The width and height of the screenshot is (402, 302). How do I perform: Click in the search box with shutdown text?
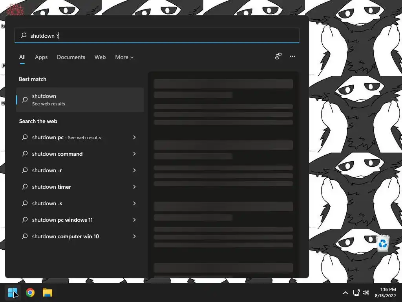(157, 35)
